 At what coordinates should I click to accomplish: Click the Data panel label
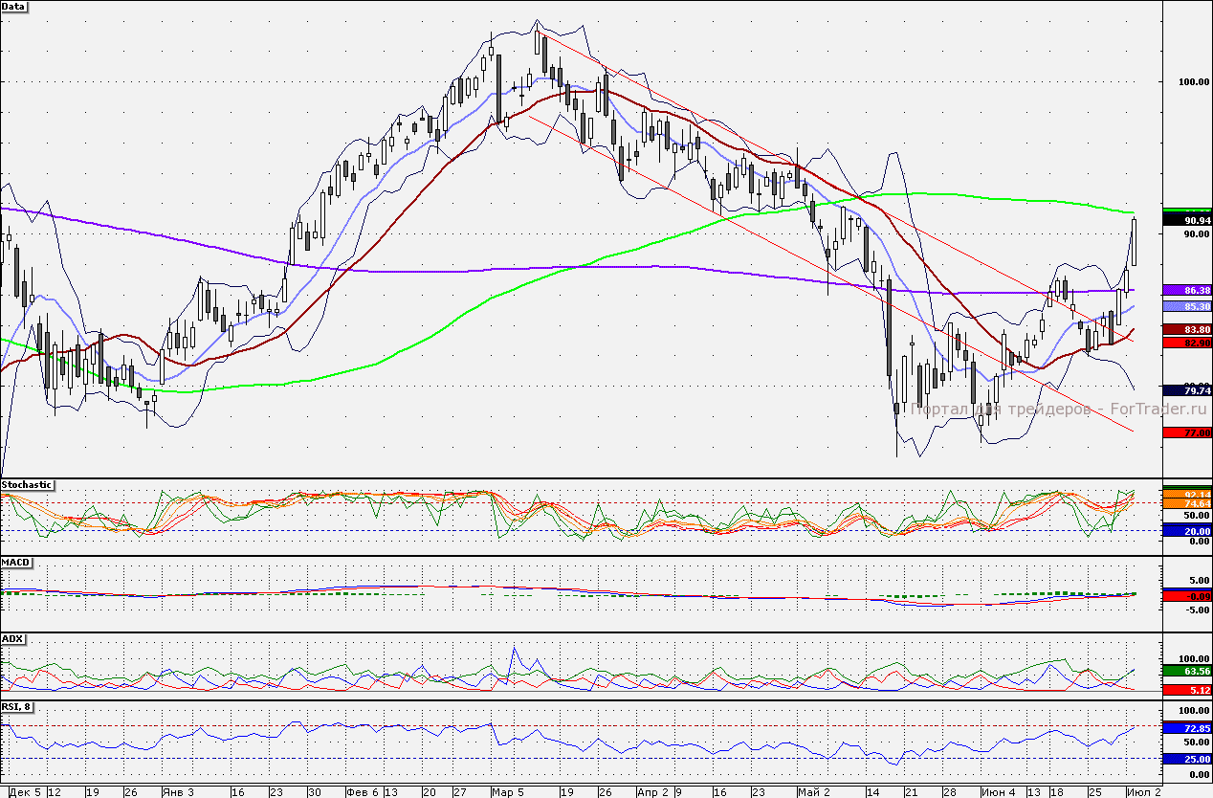click(14, 6)
